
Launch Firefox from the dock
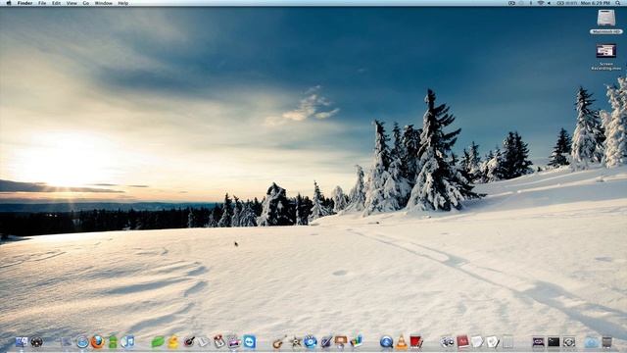pyautogui.click(x=98, y=342)
